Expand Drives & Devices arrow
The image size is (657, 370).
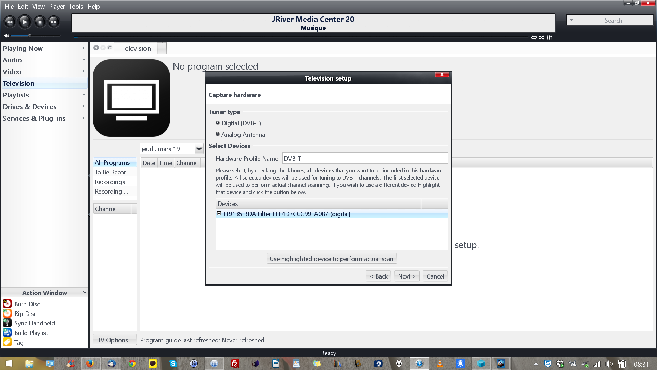pyautogui.click(x=83, y=106)
